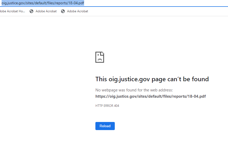The height and width of the screenshot is (146, 228).
Task: Click the word "This" in the error heading
Action: pyautogui.click(x=101, y=79)
